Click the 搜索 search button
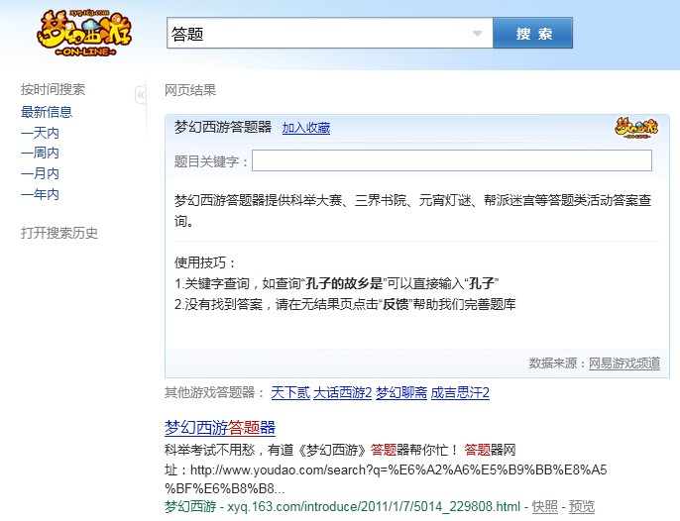 [533, 33]
